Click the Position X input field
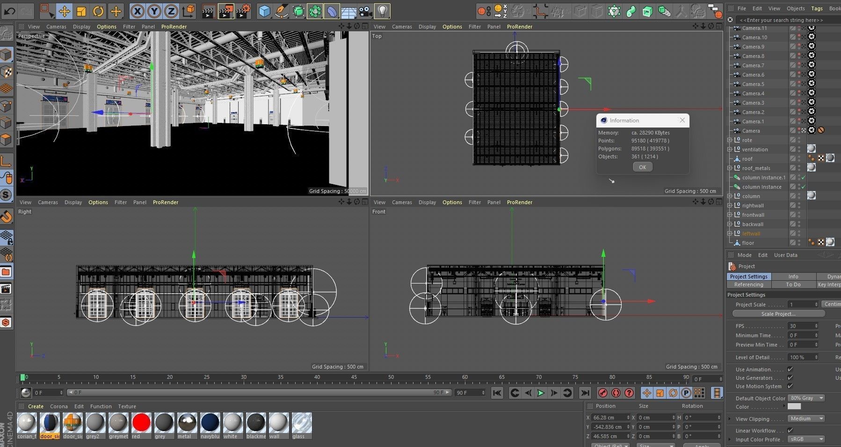 click(x=610, y=418)
